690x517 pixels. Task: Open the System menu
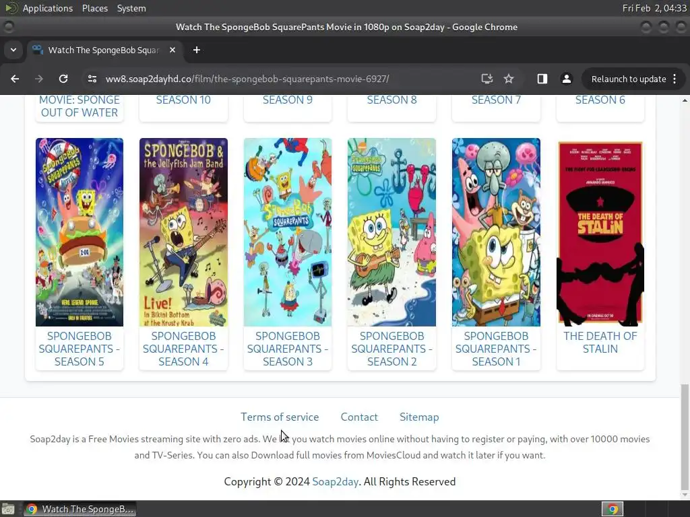pyautogui.click(x=131, y=8)
